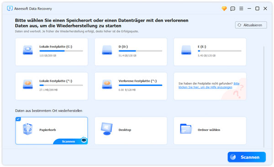
Task: Start scan with the large Scannen button
Action: click(247, 157)
